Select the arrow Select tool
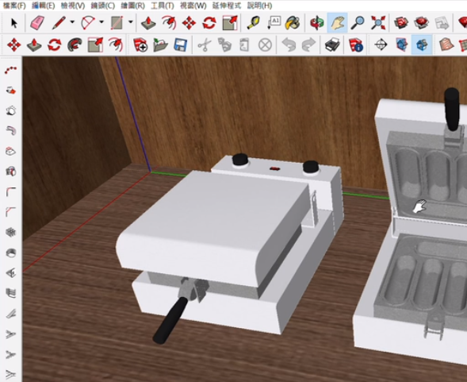This screenshot has width=467, height=382. pos(13,23)
